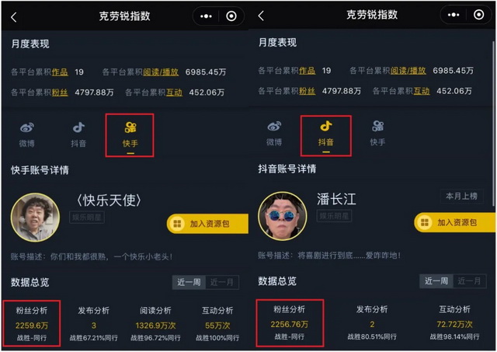Go back using left panel's back arrow
Viewport: 497px width, 352px height.
tap(14, 17)
